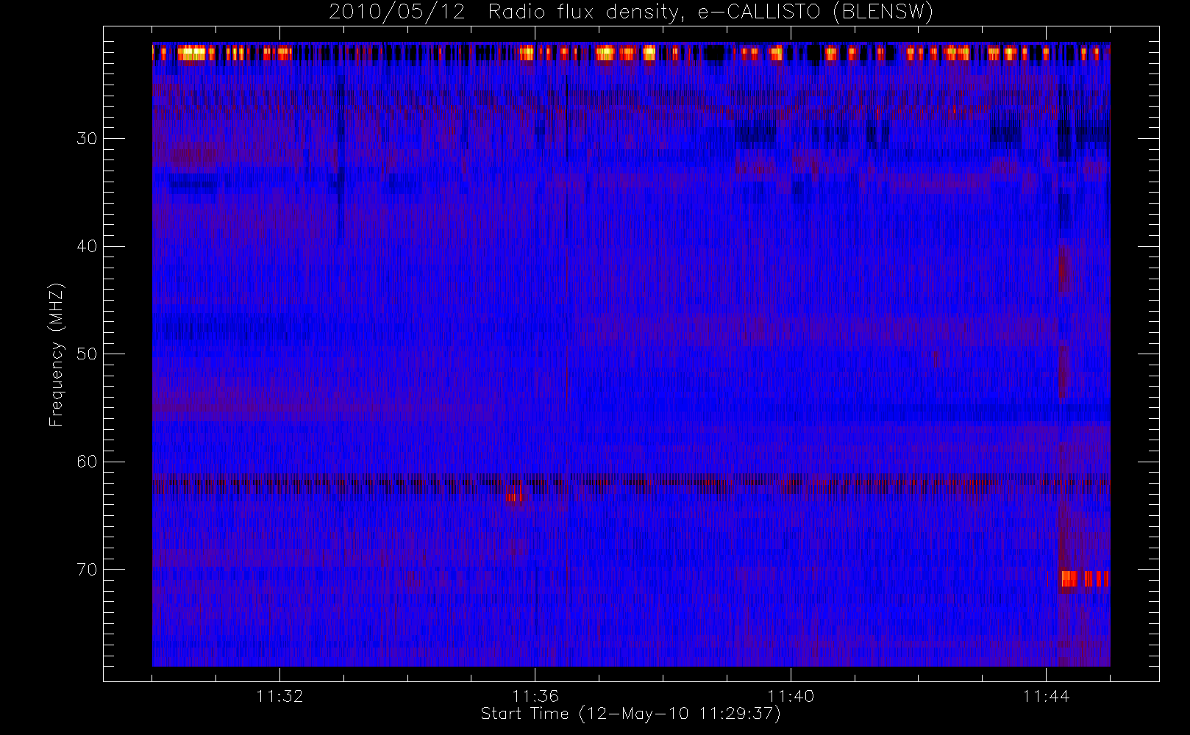Click the 'Frequency (MHZ)' axis label

tap(56, 354)
